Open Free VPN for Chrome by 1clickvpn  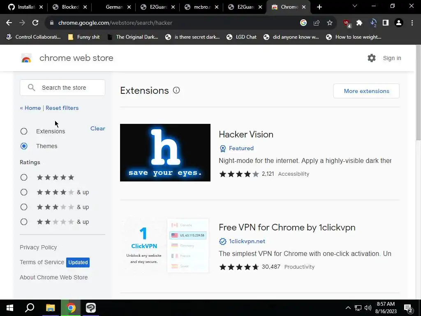click(x=287, y=227)
